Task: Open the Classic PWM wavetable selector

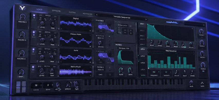Action: [76, 34]
